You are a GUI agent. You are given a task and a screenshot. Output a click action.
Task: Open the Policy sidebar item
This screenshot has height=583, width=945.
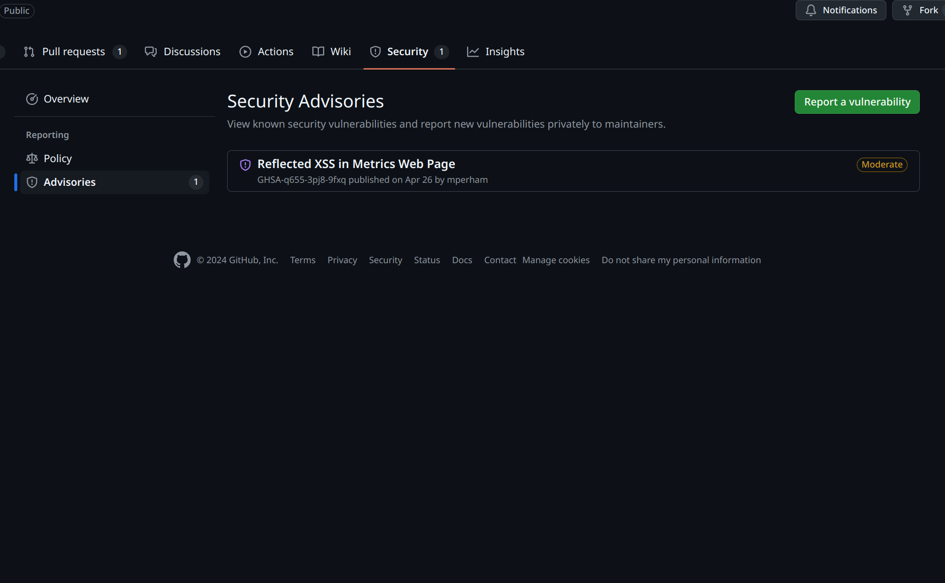(x=114, y=159)
